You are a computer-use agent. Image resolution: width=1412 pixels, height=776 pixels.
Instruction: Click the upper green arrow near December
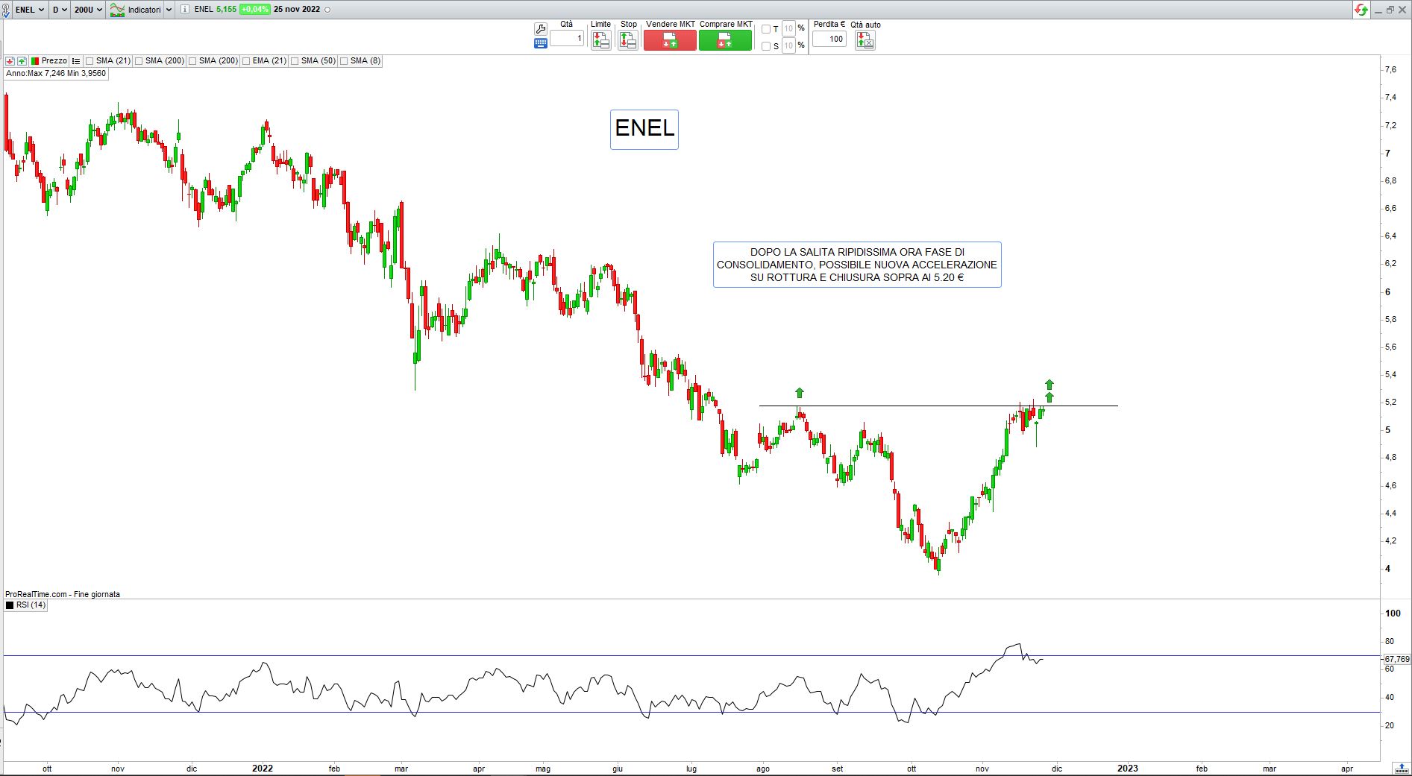pos(1049,385)
